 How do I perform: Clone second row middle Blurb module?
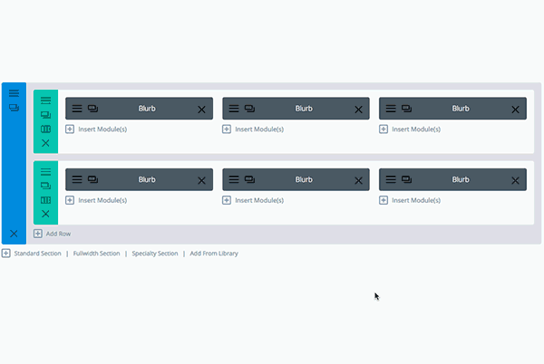click(249, 179)
